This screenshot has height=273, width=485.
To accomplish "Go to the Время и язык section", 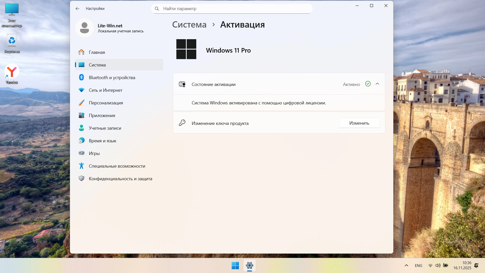I will [102, 141].
